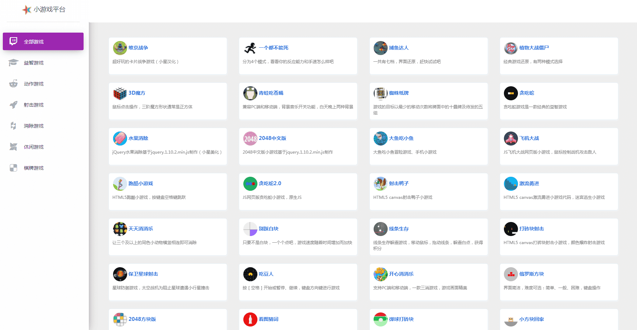The width and height of the screenshot is (637, 330).
Task: Click the pinwheel icon beside 休闲游戏
Action: click(x=13, y=147)
